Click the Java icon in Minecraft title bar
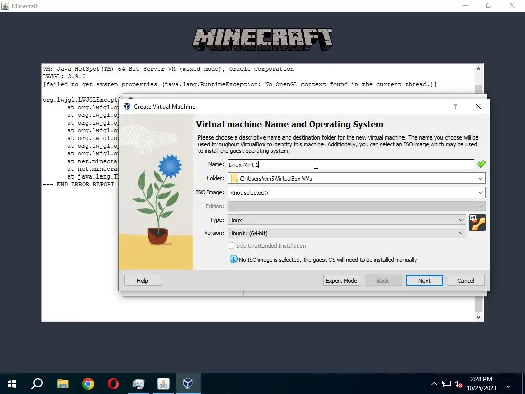 click(5, 6)
